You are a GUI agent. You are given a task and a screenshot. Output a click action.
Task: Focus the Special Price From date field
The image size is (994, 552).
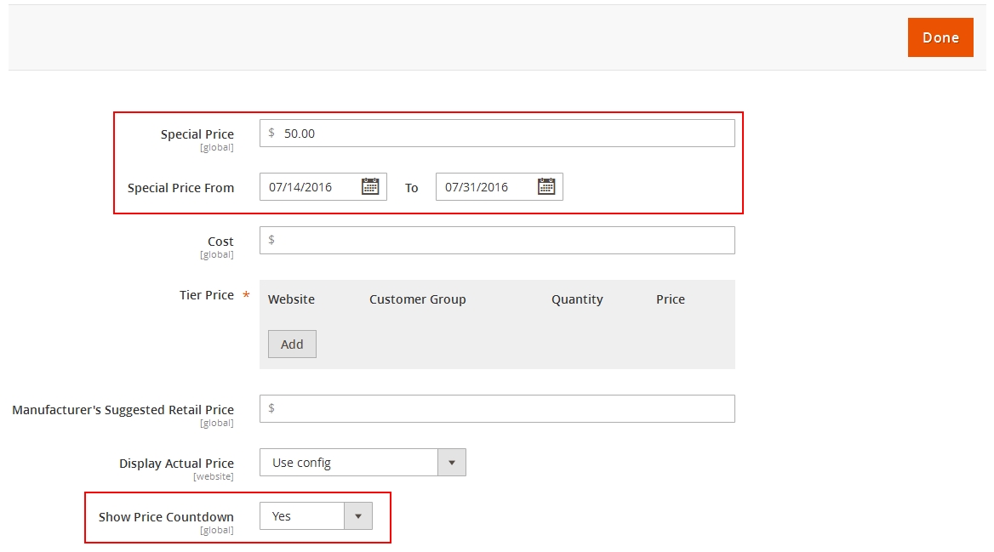pos(311,187)
